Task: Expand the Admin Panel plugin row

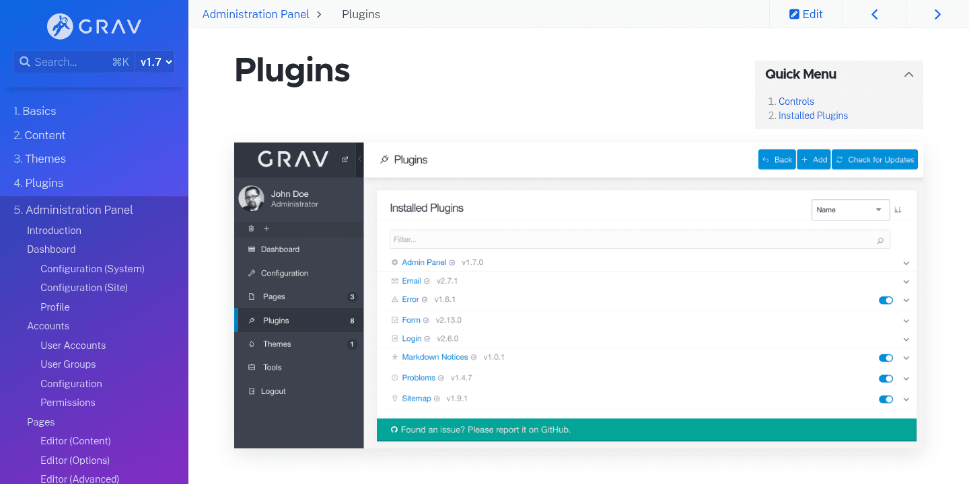Action: pyautogui.click(x=906, y=263)
